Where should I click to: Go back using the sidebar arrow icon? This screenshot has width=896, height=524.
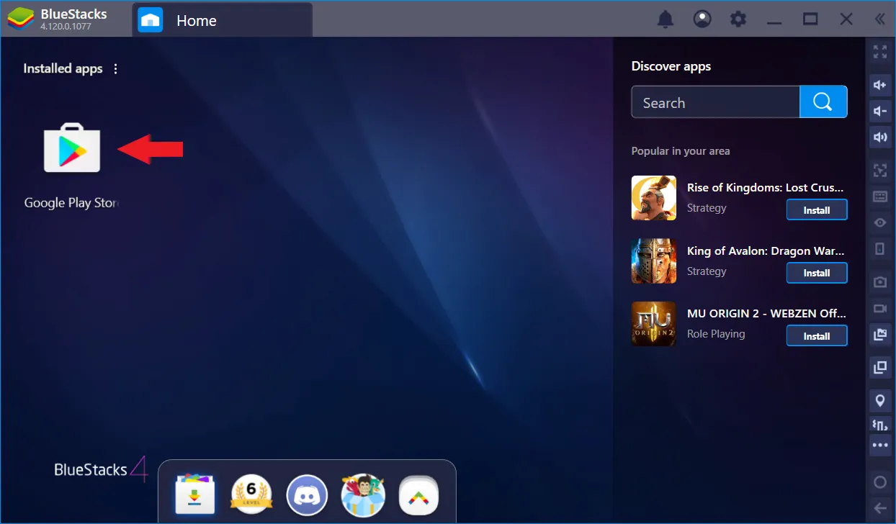(879, 507)
